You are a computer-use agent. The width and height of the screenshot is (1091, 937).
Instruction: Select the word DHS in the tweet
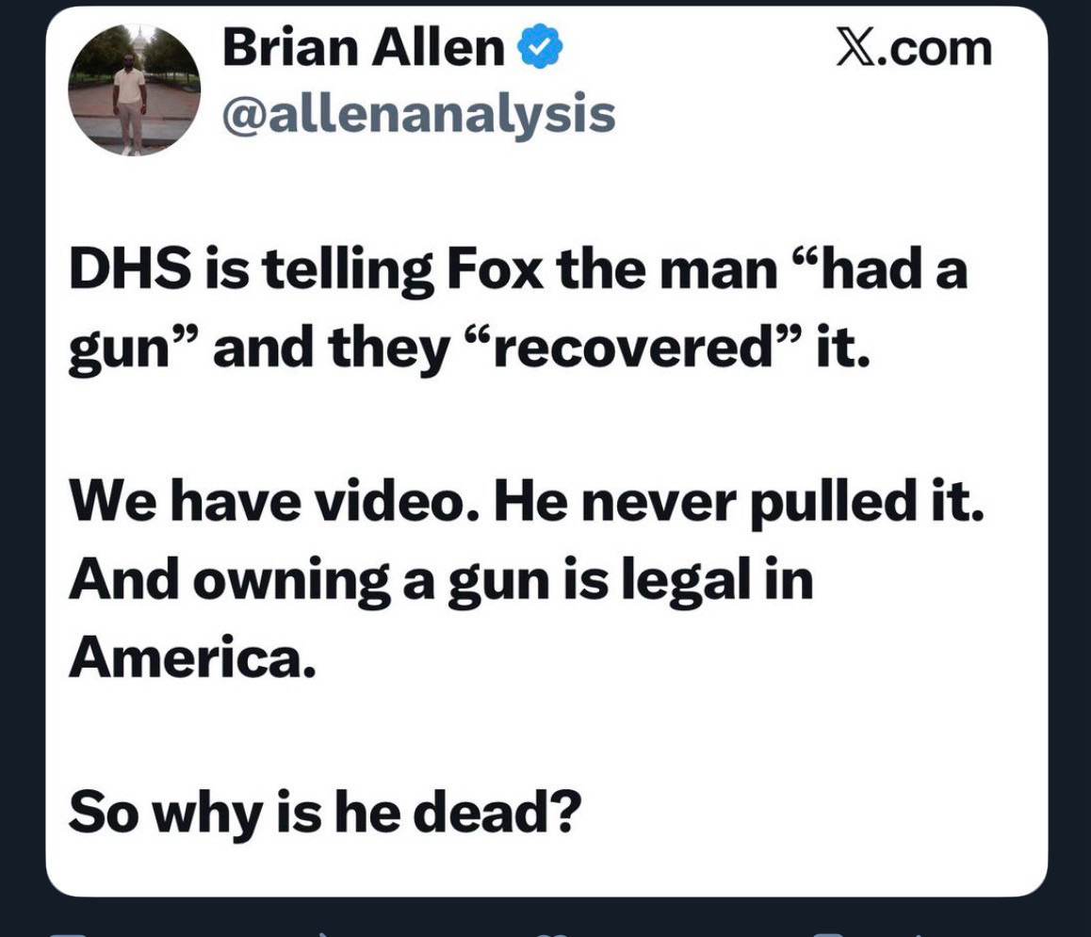(x=130, y=269)
